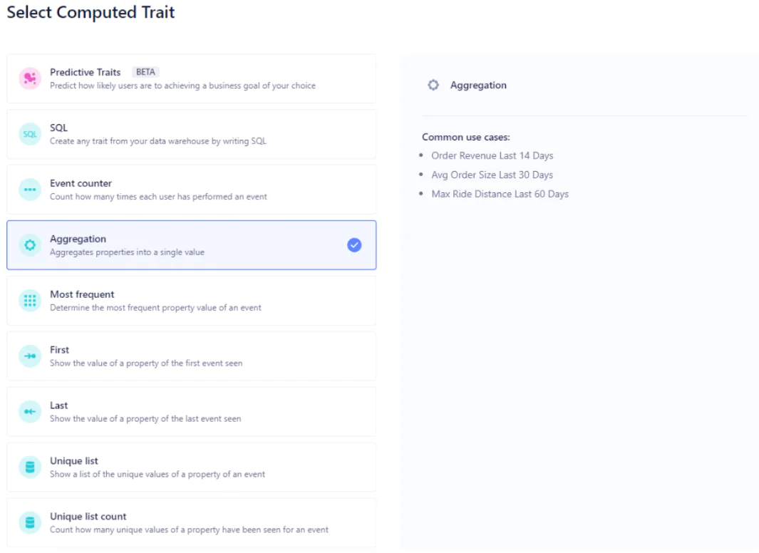Click the Last event arrow icon
The width and height of the screenshot is (759, 553).
click(x=30, y=412)
